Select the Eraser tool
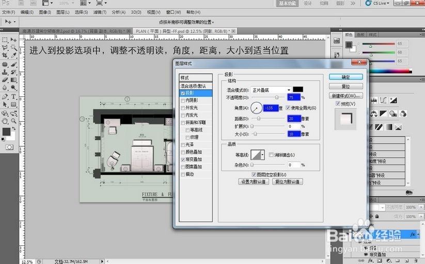 click(x=5, y=80)
